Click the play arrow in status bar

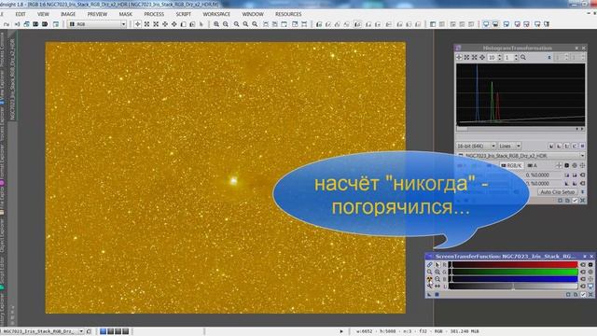tap(341, 331)
